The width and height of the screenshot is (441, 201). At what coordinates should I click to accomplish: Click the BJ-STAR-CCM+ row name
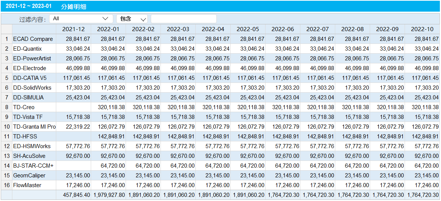point(33,166)
